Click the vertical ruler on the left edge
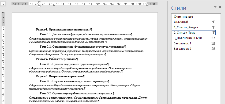 (3, 57)
